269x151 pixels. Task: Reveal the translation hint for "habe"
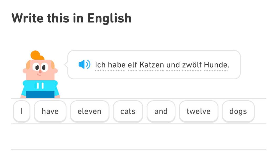(116, 65)
